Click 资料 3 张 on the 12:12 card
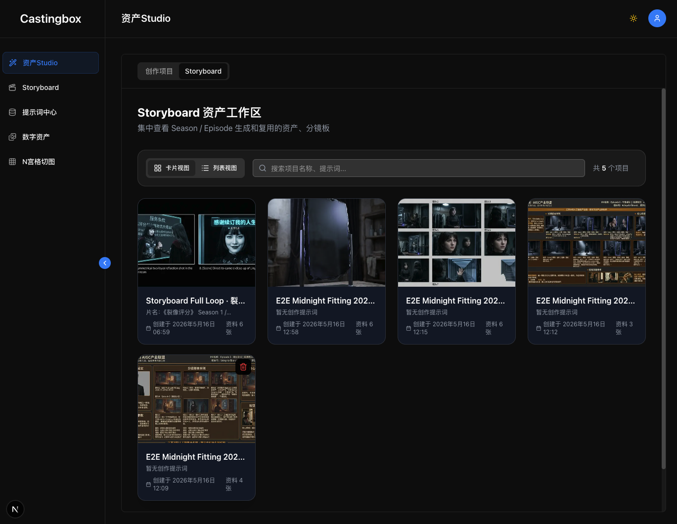This screenshot has height=524, width=677. (624, 328)
